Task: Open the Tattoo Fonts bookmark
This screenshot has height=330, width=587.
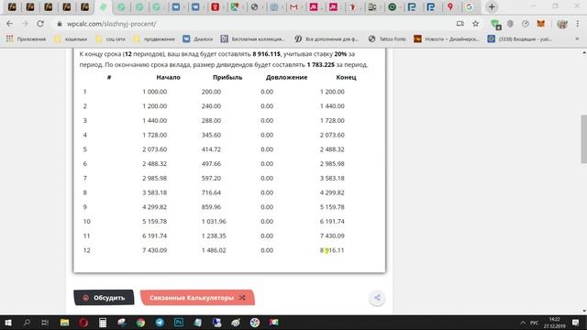Action: point(387,38)
